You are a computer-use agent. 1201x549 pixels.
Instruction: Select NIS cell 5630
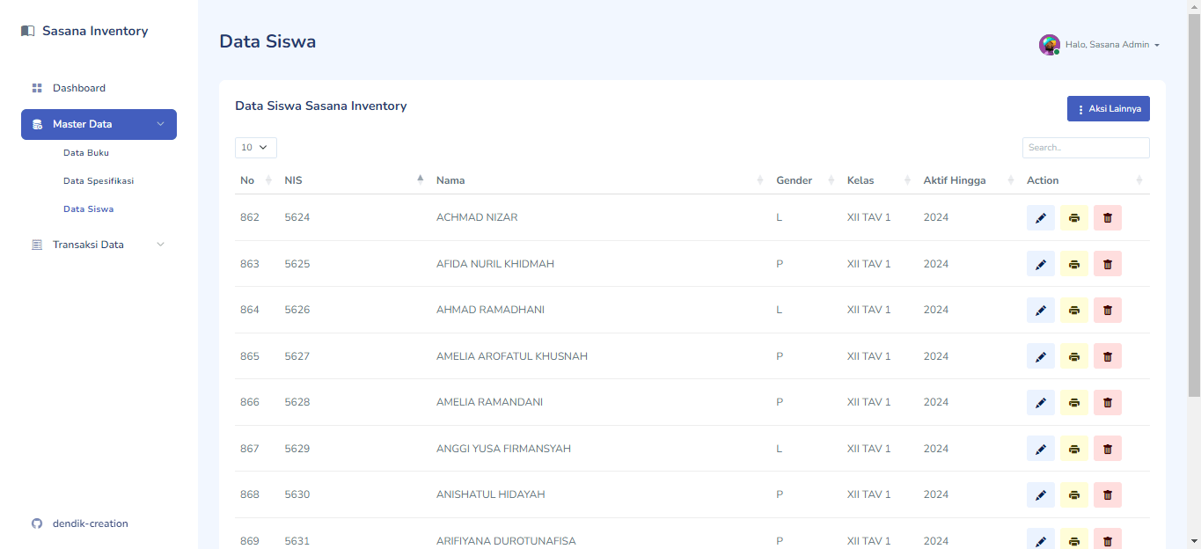(x=297, y=494)
